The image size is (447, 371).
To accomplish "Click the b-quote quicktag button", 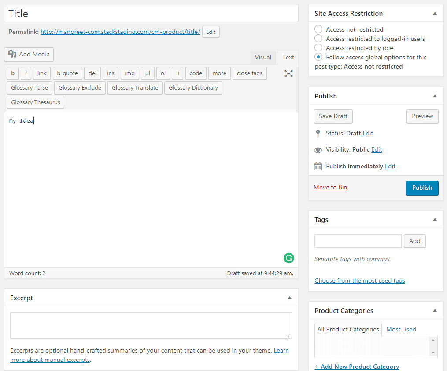I will pyautogui.click(x=67, y=73).
